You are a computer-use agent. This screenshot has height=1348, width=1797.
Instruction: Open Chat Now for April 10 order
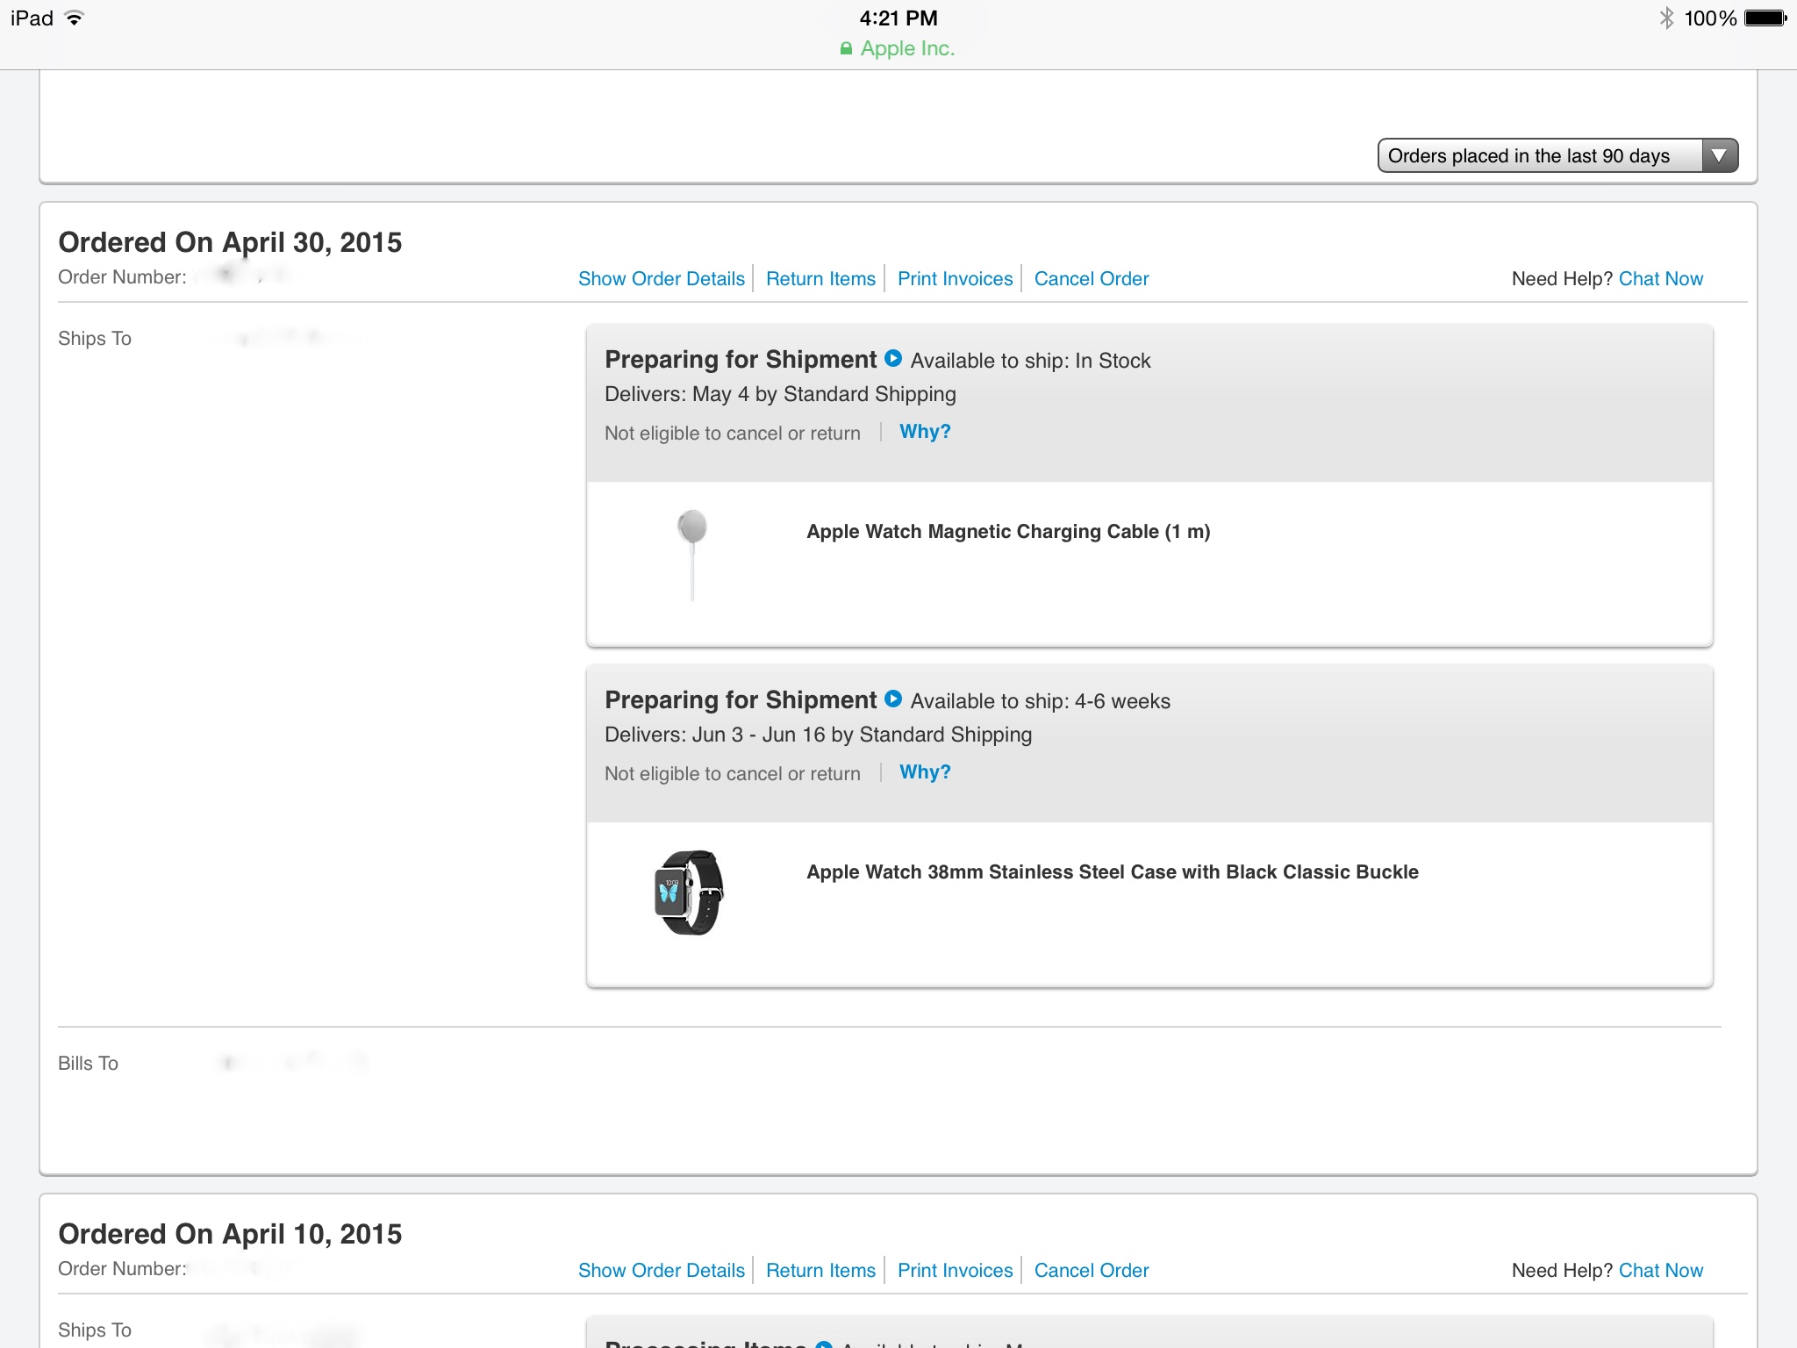point(1660,1270)
